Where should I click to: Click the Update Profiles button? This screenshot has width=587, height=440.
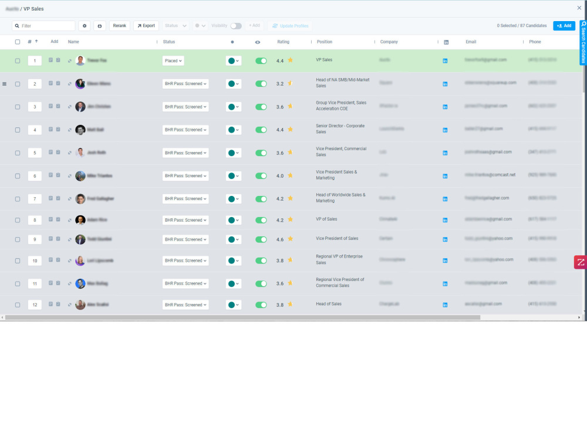tap(291, 26)
